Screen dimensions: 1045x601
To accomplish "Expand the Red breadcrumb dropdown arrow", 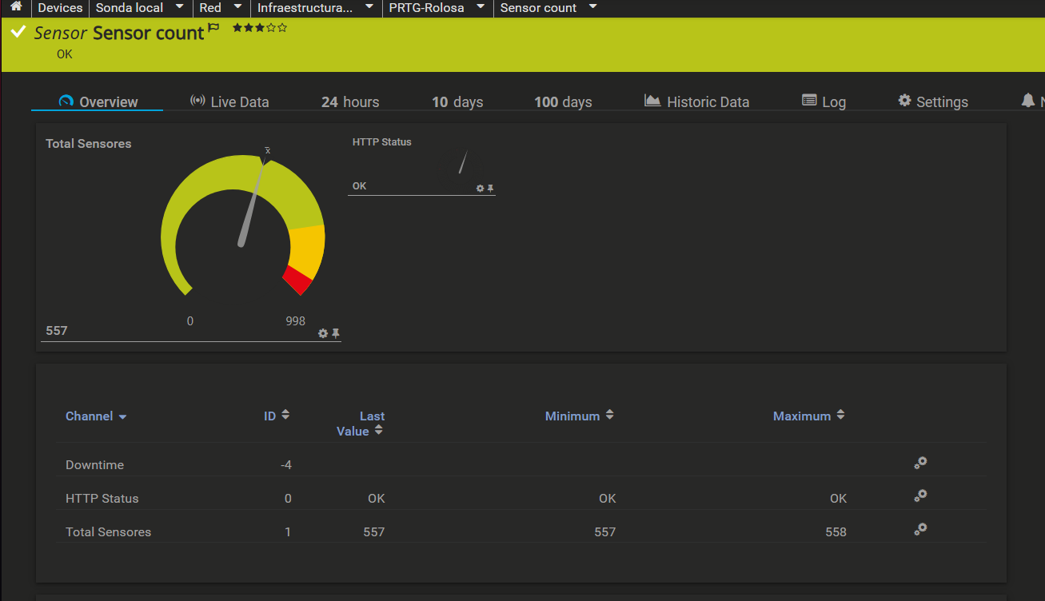I will 237,7.
